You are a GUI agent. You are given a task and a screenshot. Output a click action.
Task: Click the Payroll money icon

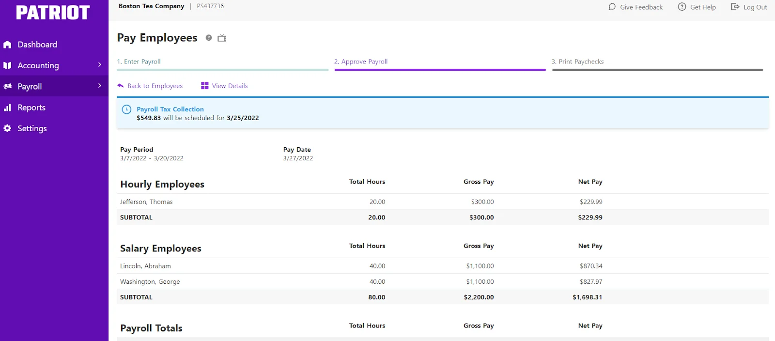7,86
